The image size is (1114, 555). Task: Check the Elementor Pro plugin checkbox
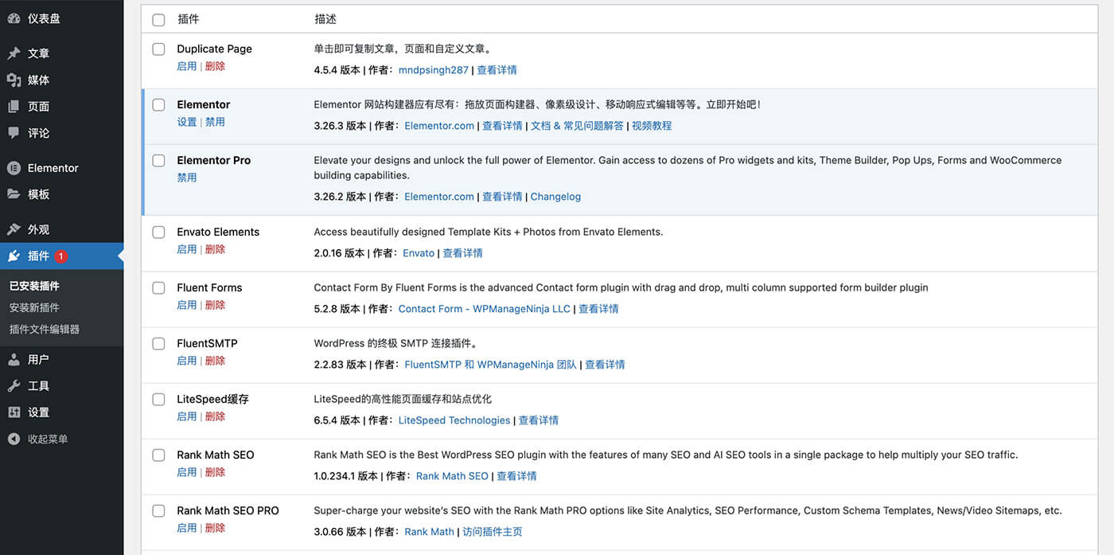point(158,161)
